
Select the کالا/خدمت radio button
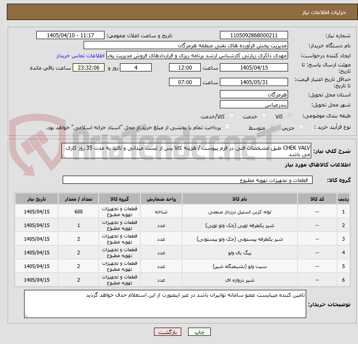(x=232, y=116)
